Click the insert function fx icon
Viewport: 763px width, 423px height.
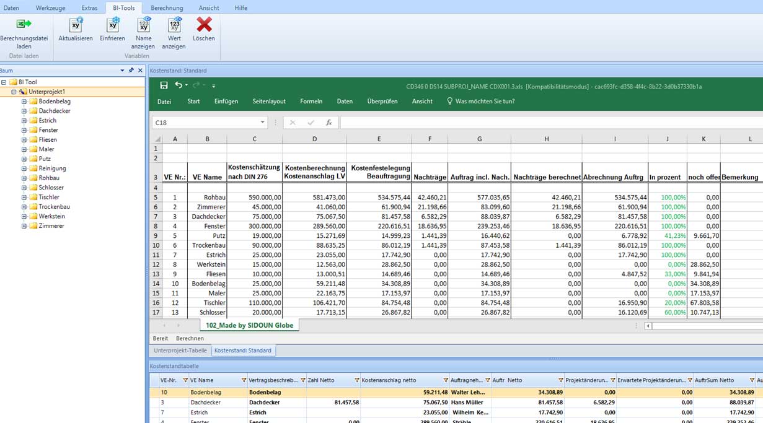[x=329, y=123]
